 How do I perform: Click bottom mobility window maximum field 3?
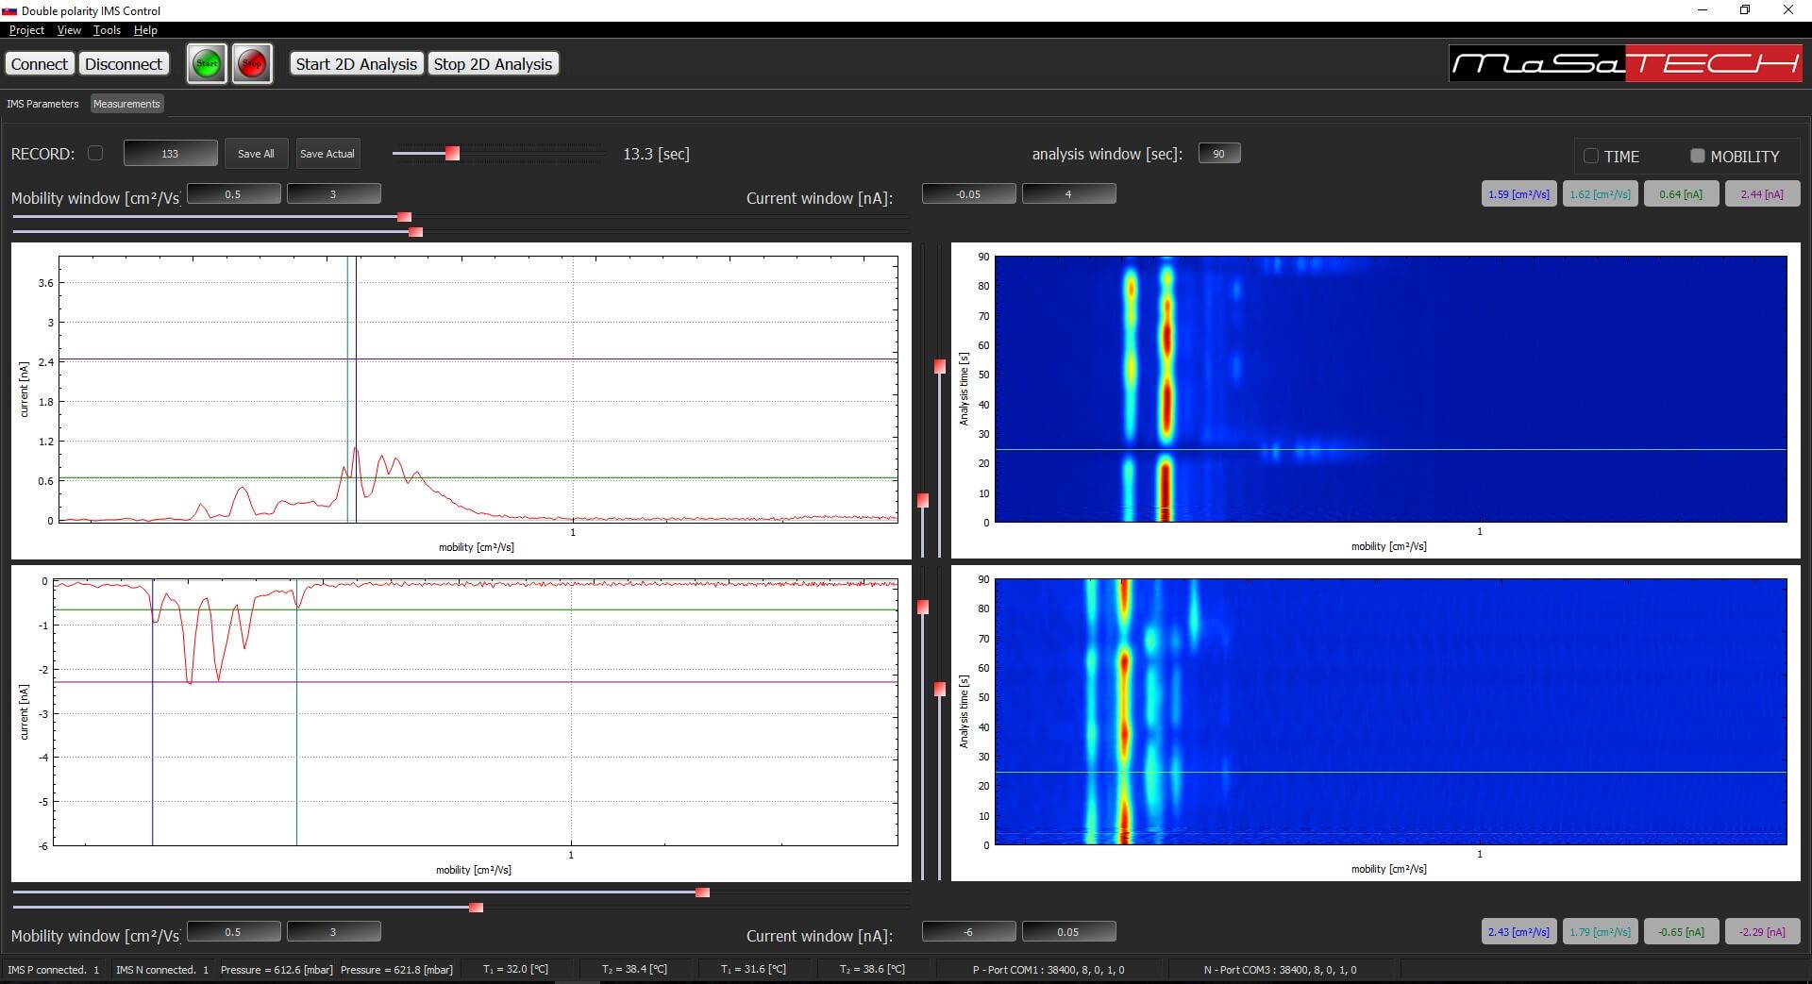click(x=333, y=932)
